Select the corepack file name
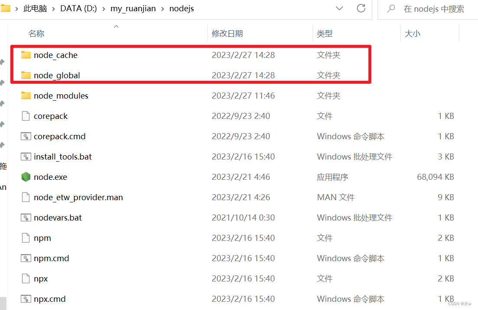Viewport: 478px width, 310px height. (x=51, y=116)
